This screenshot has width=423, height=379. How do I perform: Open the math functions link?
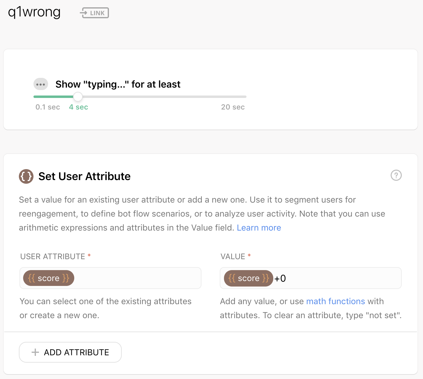pyautogui.click(x=335, y=301)
